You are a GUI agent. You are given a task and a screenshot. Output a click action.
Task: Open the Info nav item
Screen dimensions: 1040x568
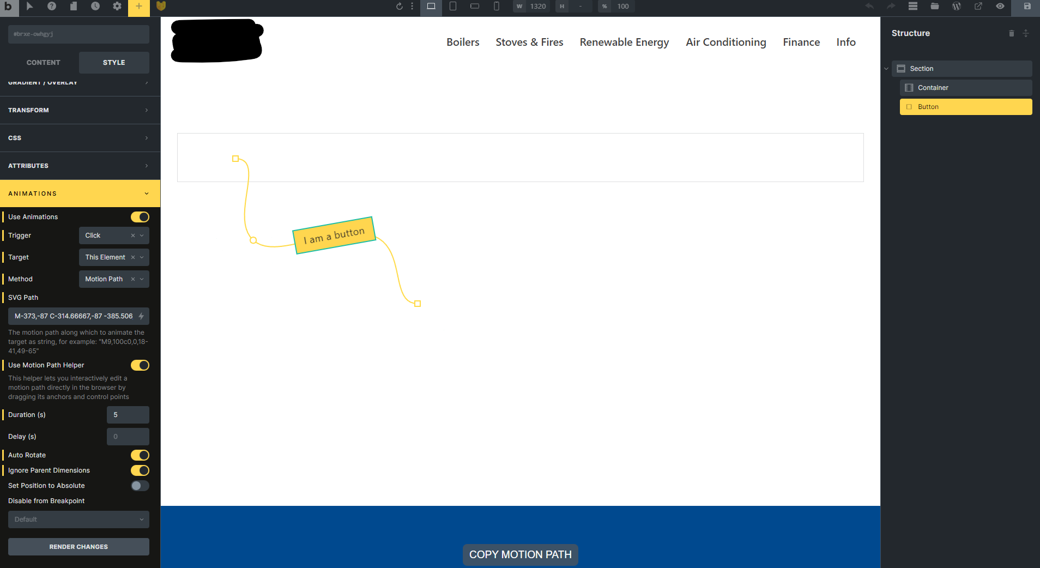point(846,42)
